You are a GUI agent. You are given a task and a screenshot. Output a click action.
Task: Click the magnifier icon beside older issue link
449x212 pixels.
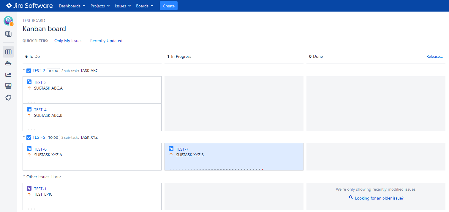click(351, 197)
